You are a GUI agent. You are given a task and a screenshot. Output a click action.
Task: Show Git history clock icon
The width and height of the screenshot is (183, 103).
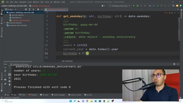[165, 6]
